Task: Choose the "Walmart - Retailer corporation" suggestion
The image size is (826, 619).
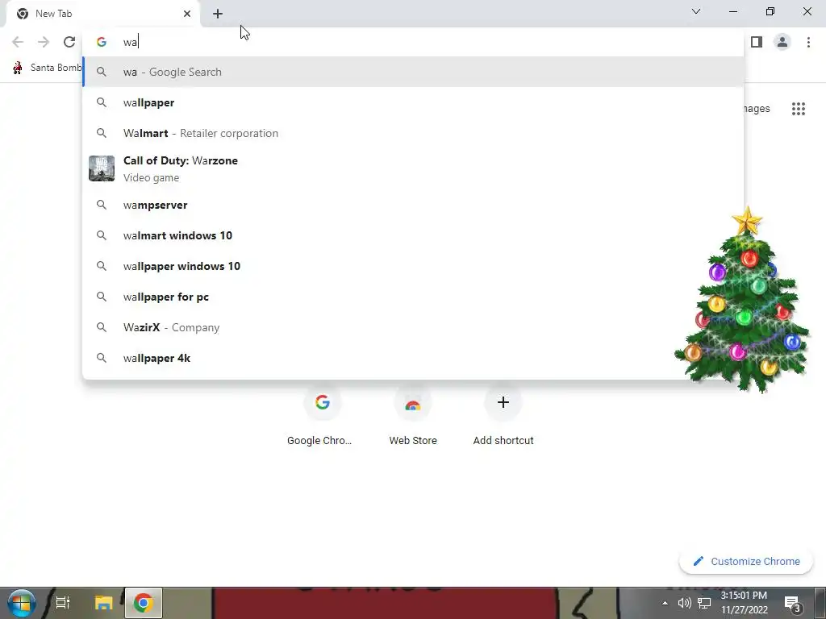Action: pyautogui.click(x=413, y=133)
